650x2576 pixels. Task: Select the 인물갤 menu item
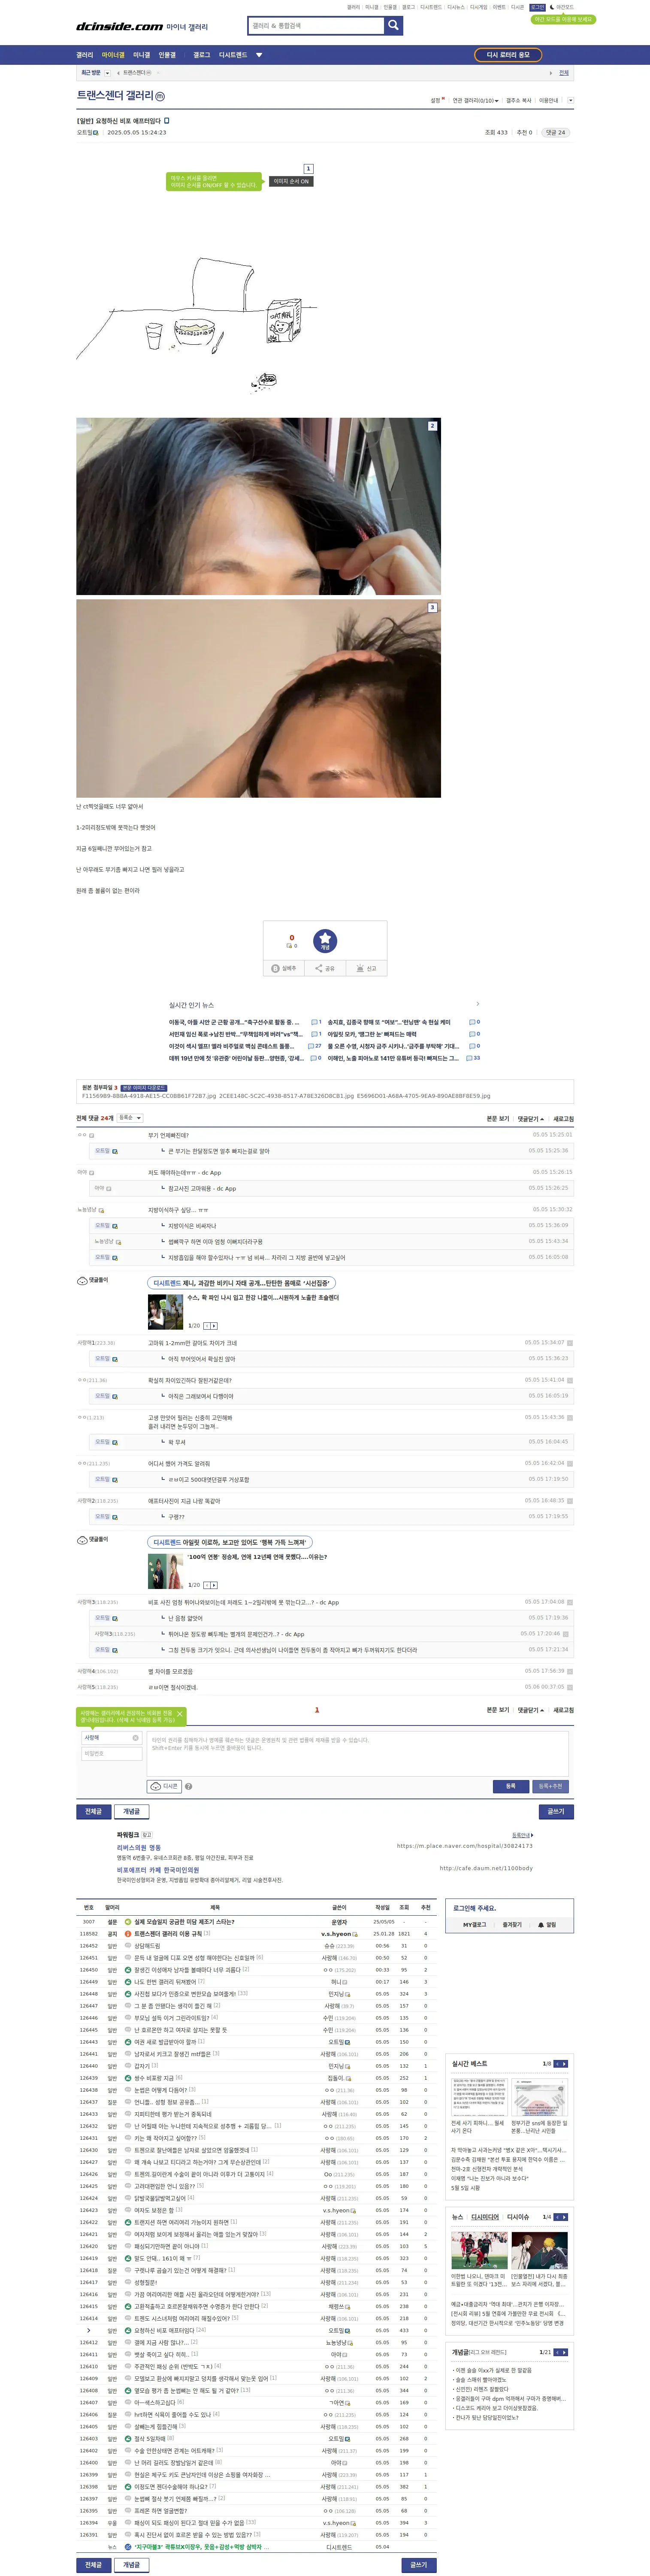click(167, 55)
